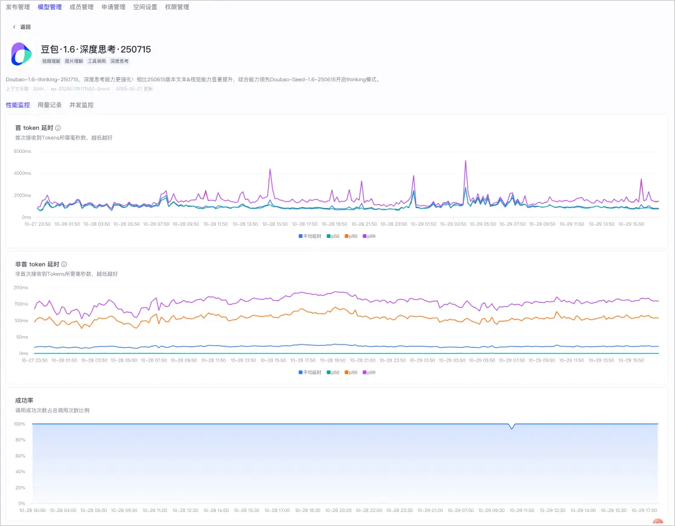675x526 pixels.
Task: Toggle p99 legend in 非首 token chart
Action: coord(369,373)
